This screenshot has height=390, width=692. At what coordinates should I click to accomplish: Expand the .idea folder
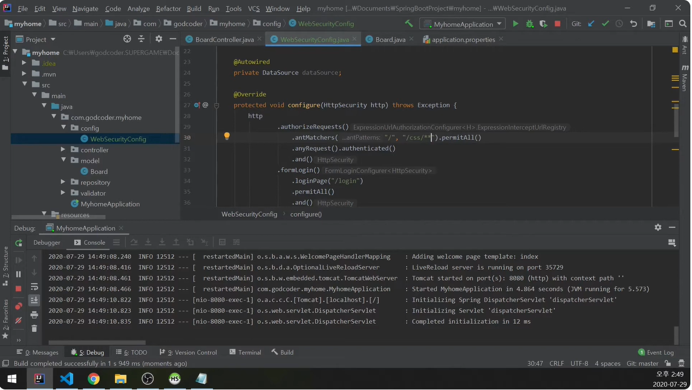[x=24, y=63]
